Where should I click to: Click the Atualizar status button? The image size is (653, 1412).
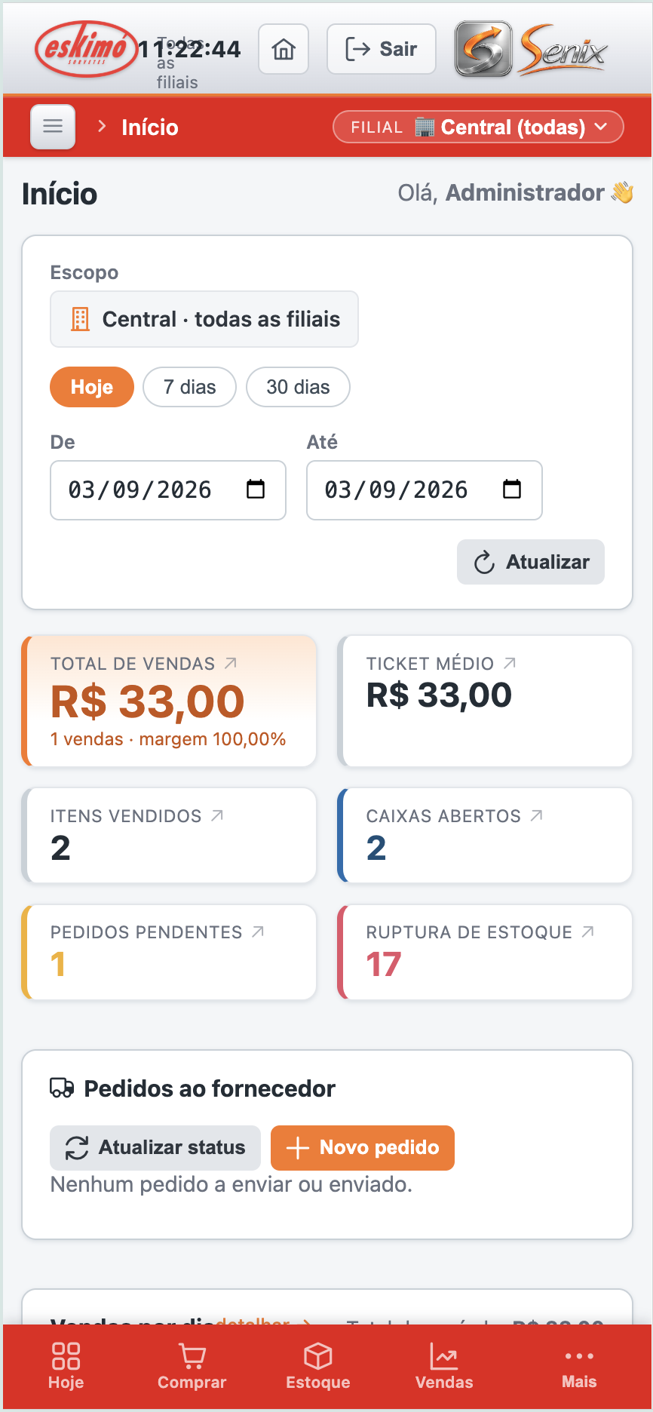click(x=155, y=1148)
